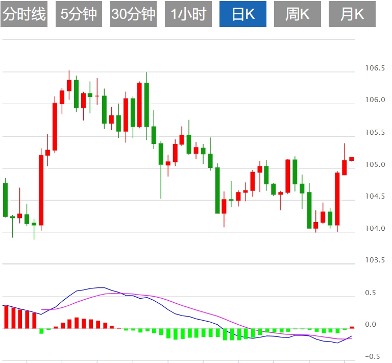Switch to the 周K weekly chart
Viewport: 392px width, 363px height.
298,14
